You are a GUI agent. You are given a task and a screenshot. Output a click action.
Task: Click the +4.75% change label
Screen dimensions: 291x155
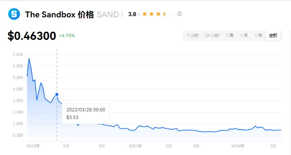(67, 36)
